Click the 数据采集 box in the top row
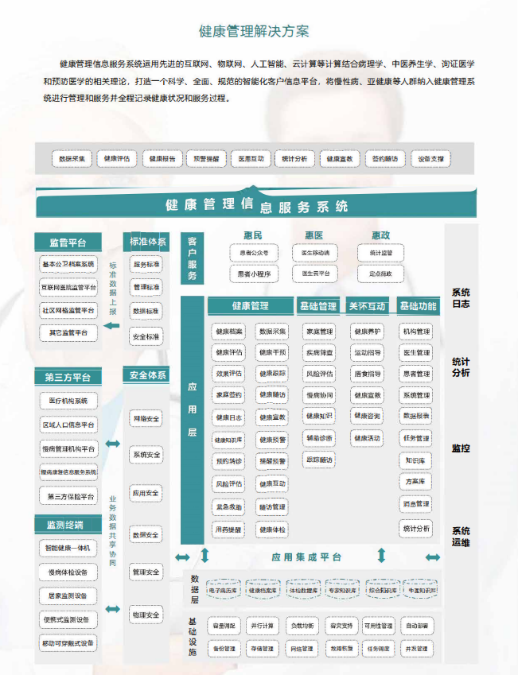This screenshot has width=518, height=675. pos(73,158)
